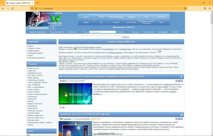Open Новинки кино section
The height and width of the screenshot is (136, 213).
[34, 68]
